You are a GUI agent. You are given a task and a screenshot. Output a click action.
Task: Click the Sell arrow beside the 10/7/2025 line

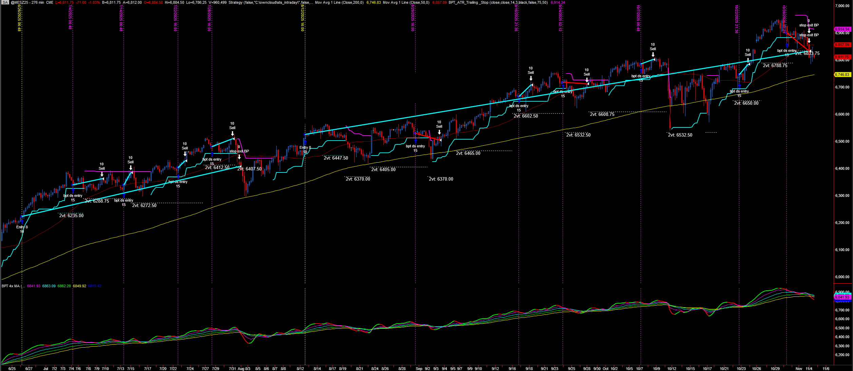(653, 54)
